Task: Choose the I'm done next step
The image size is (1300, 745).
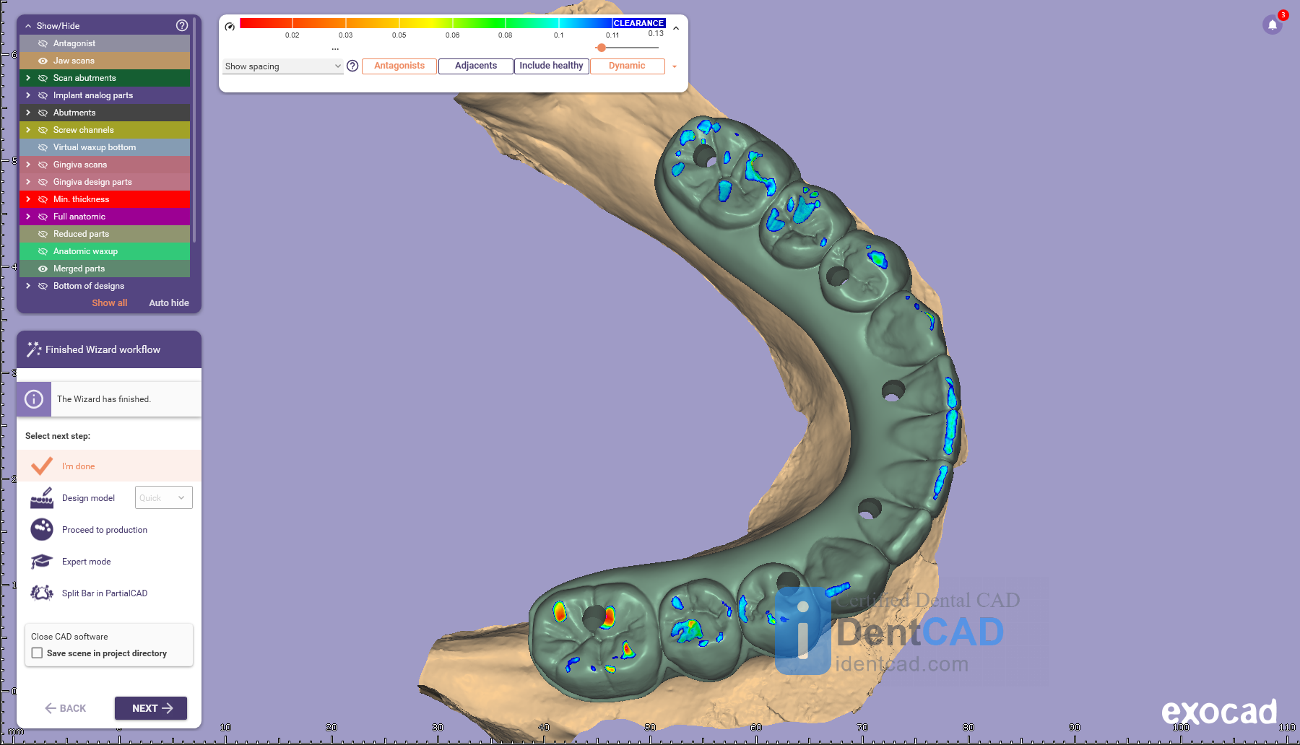Action: pos(78,466)
